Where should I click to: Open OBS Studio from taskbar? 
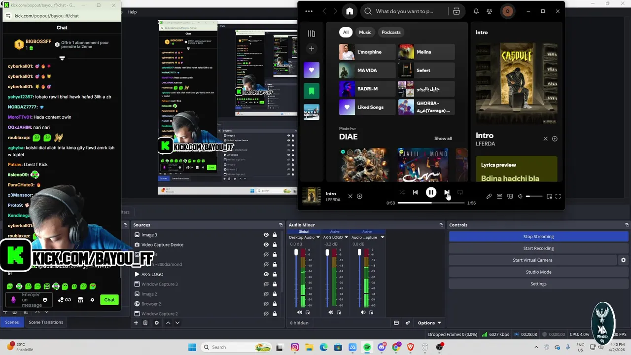pyautogui.click(x=440, y=347)
